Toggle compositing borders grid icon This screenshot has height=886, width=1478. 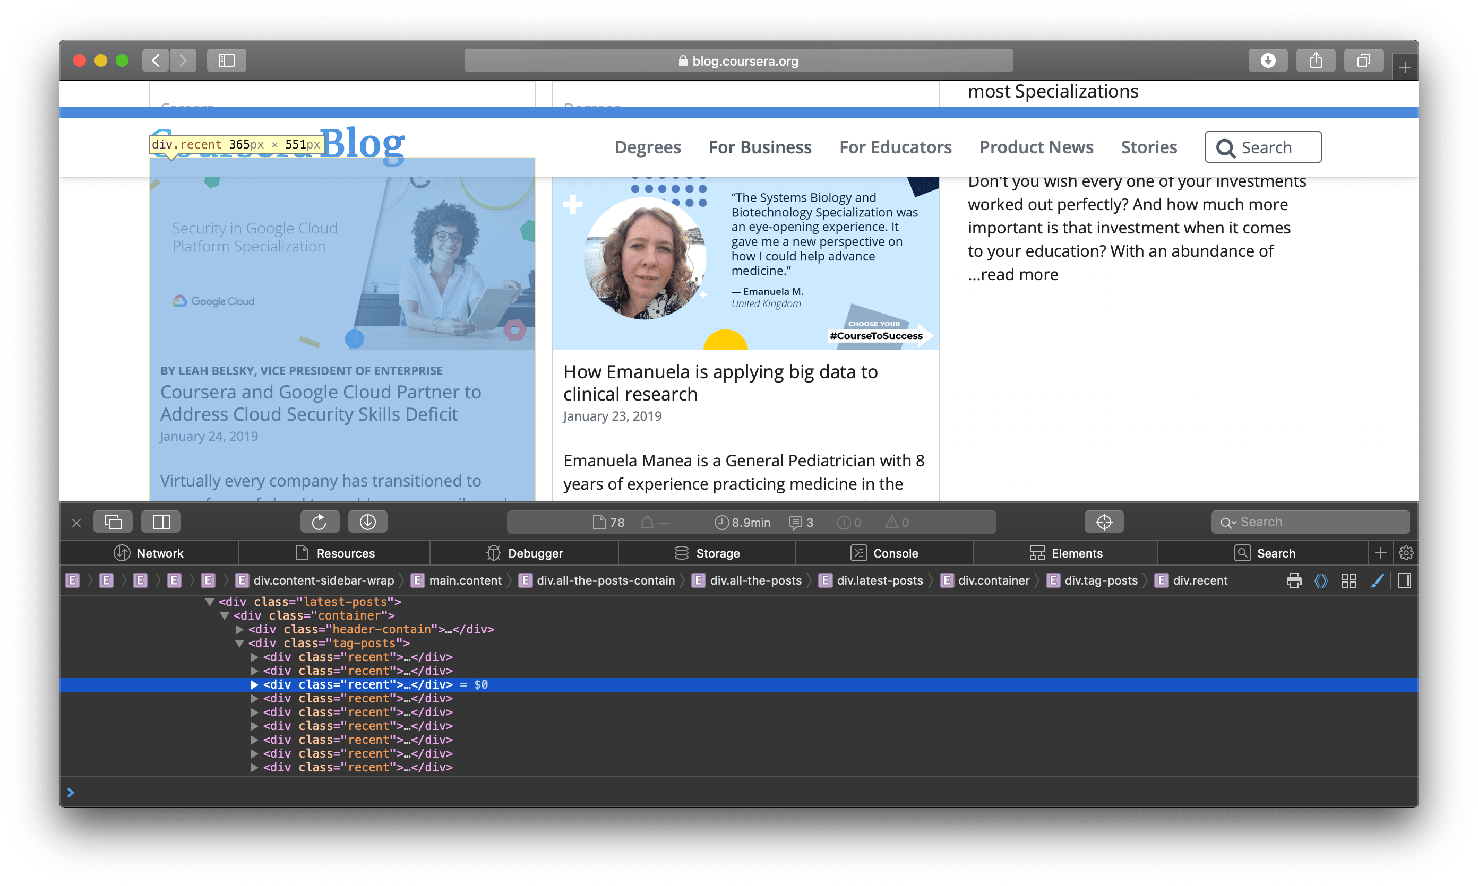[1348, 580]
